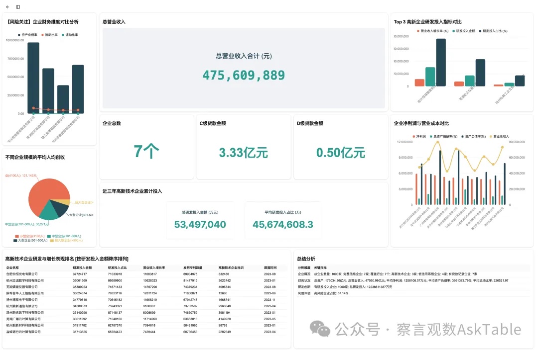This screenshot has height=351, width=538.
Task: Toggle 流动比率 legend in risk analysis chart
Action: [x=50, y=35]
